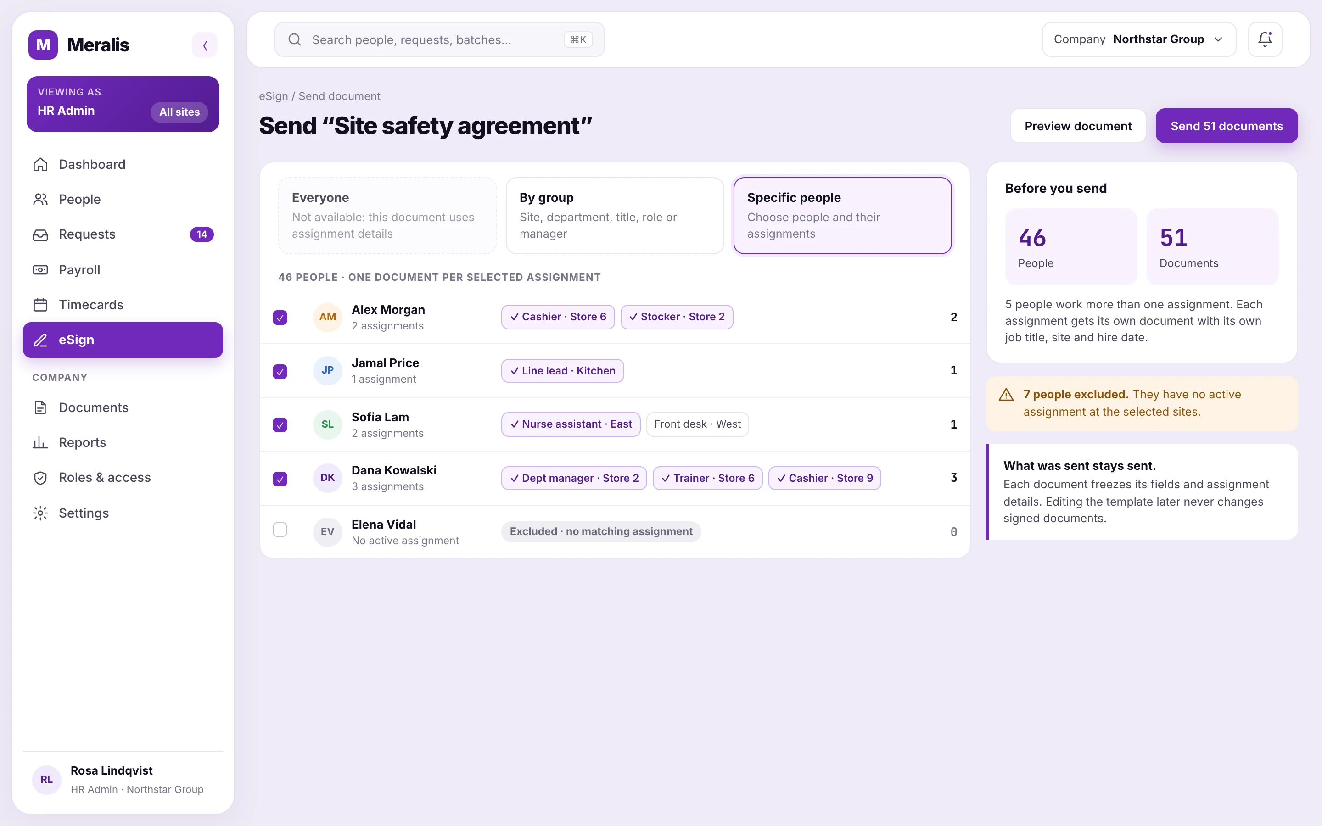Click the eSign pen icon

(x=40, y=340)
